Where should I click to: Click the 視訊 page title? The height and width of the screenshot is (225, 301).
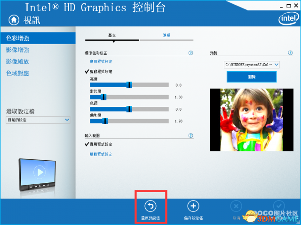click(x=32, y=20)
